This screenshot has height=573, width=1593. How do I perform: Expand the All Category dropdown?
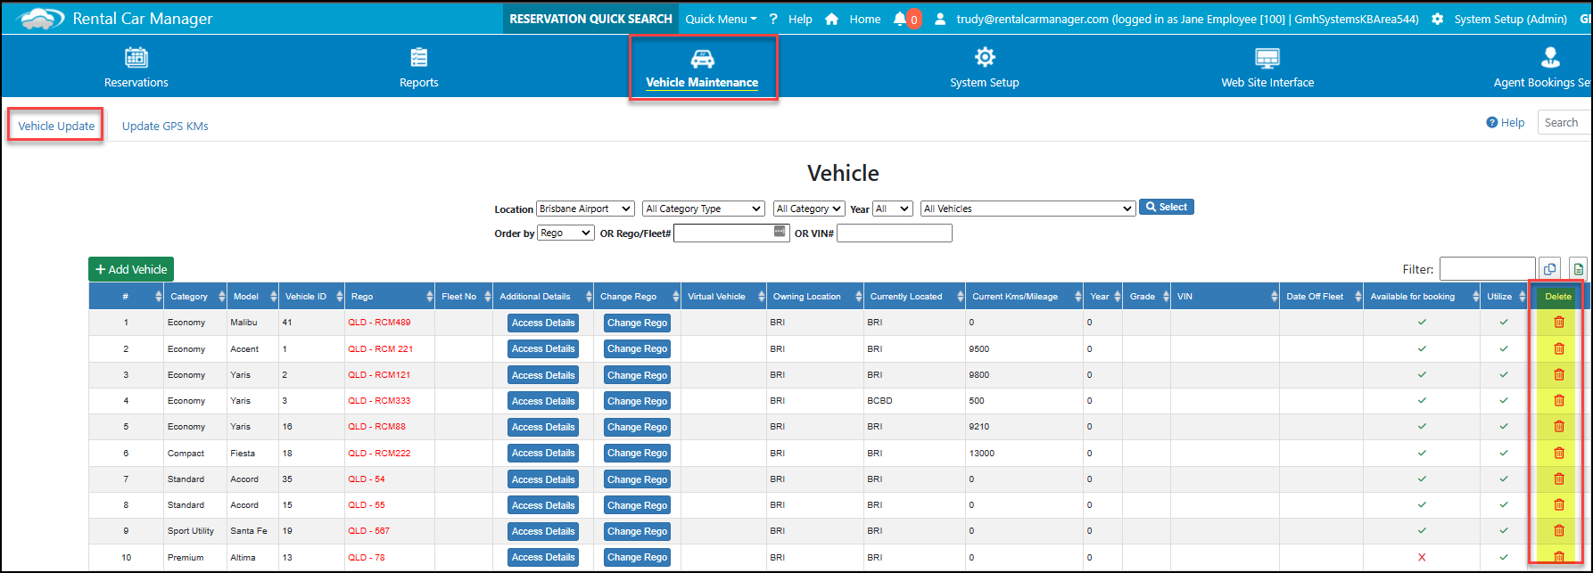pyautogui.click(x=809, y=209)
